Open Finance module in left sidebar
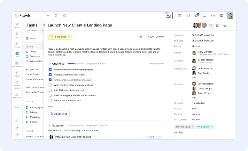The width and height of the screenshot is (248, 151). [x=17, y=74]
